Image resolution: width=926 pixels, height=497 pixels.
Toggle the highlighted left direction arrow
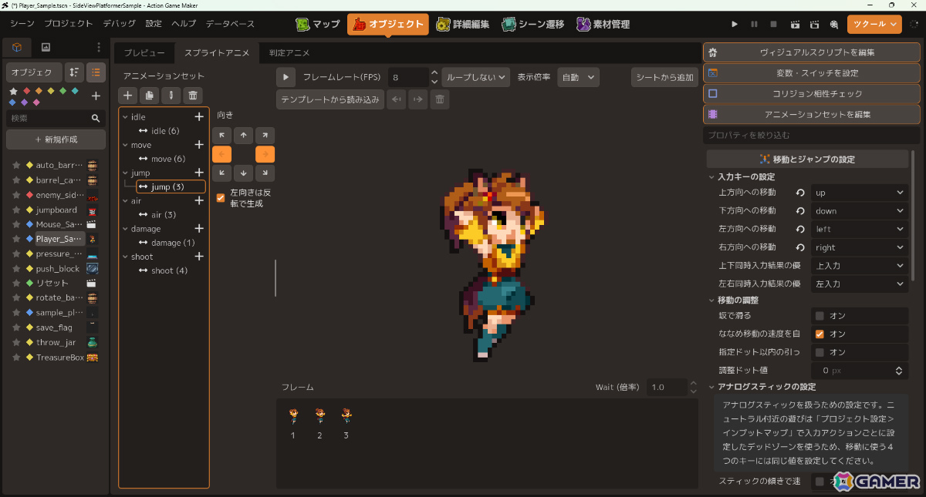tap(221, 154)
